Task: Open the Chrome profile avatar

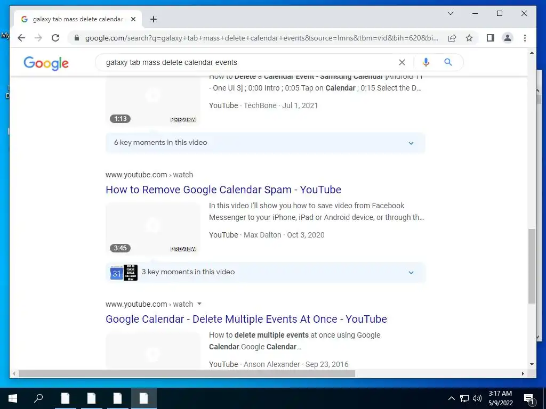Action: tap(508, 38)
